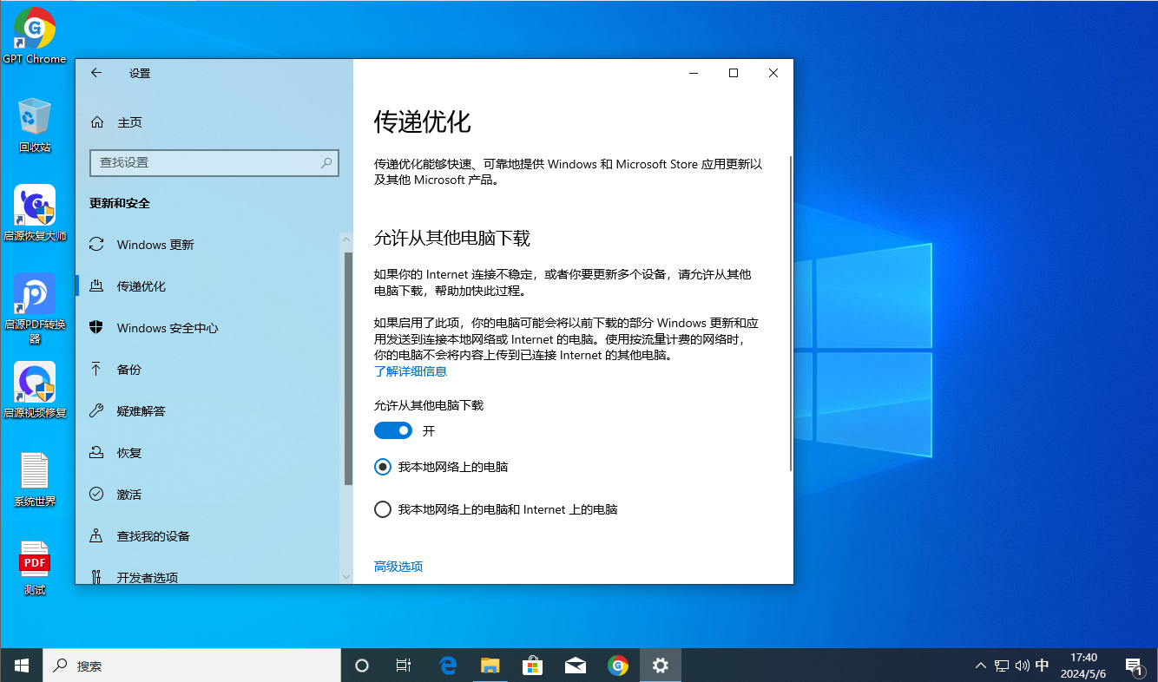1158x682 pixels.
Task: Open the Windows Start button
Action: 22,666
